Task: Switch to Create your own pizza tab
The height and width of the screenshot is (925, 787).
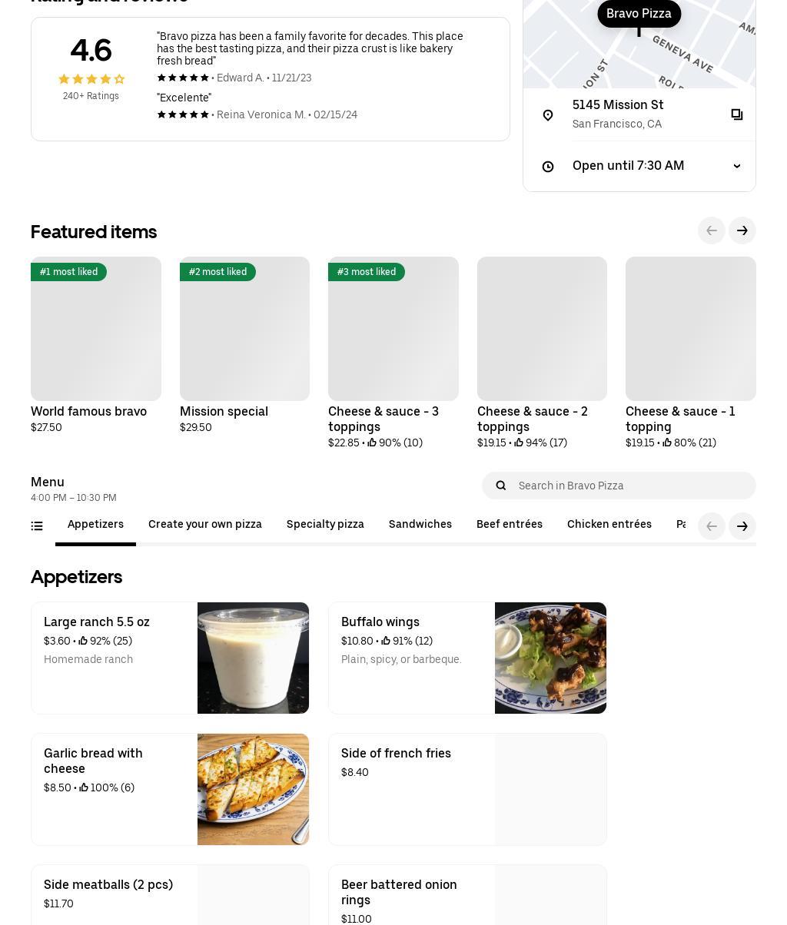Action: [205, 525]
